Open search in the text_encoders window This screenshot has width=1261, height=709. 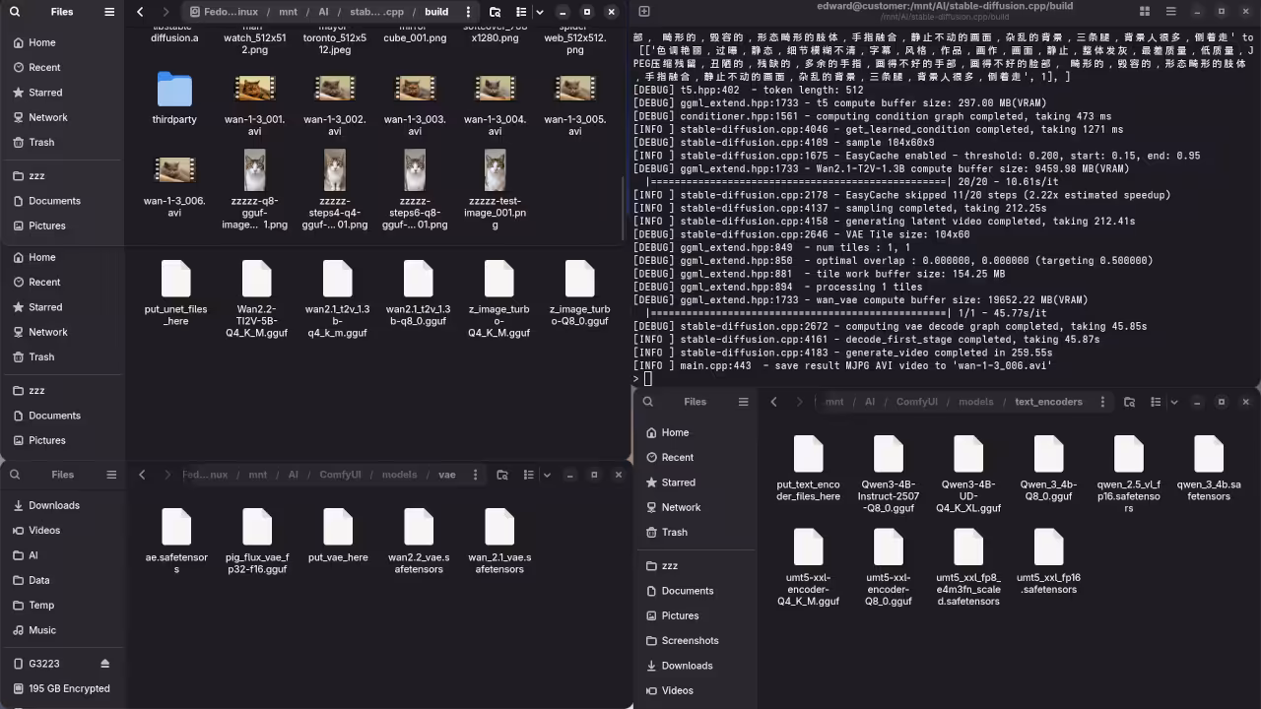[x=1129, y=402]
